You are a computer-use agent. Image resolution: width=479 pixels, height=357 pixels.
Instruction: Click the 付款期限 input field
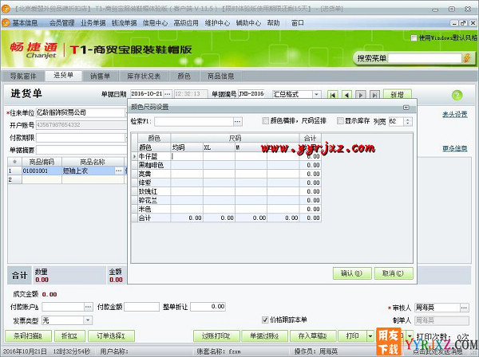tap(81, 138)
